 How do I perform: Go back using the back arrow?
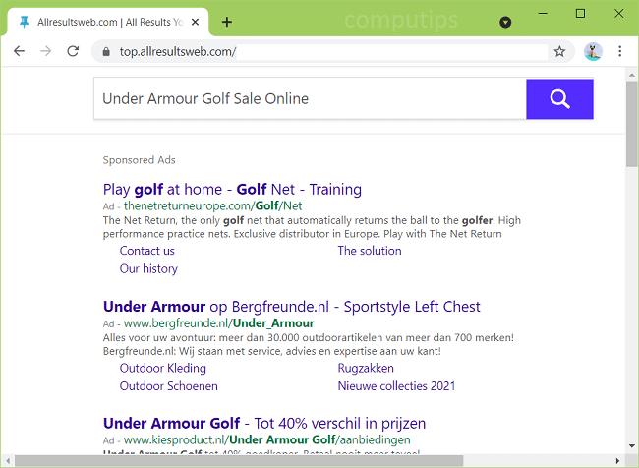pos(19,51)
